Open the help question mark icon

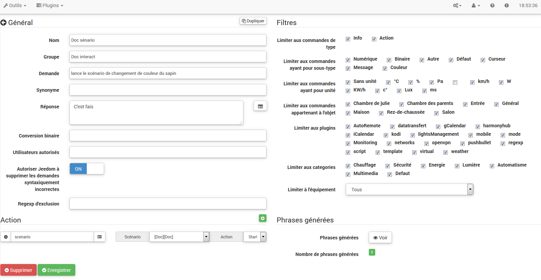point(492,5)
